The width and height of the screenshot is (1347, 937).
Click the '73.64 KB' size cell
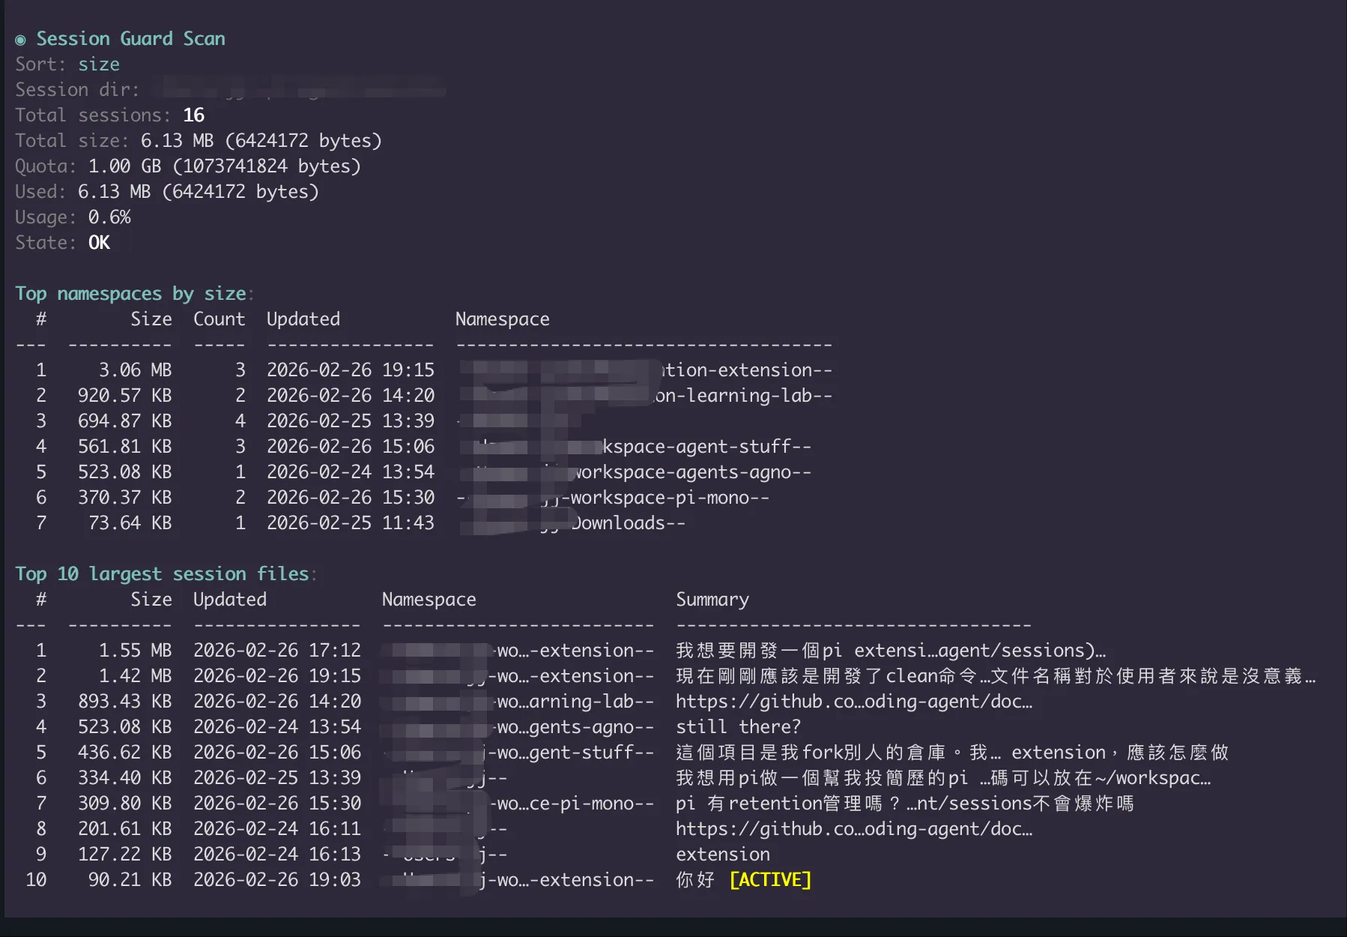(x=130, y=523)
